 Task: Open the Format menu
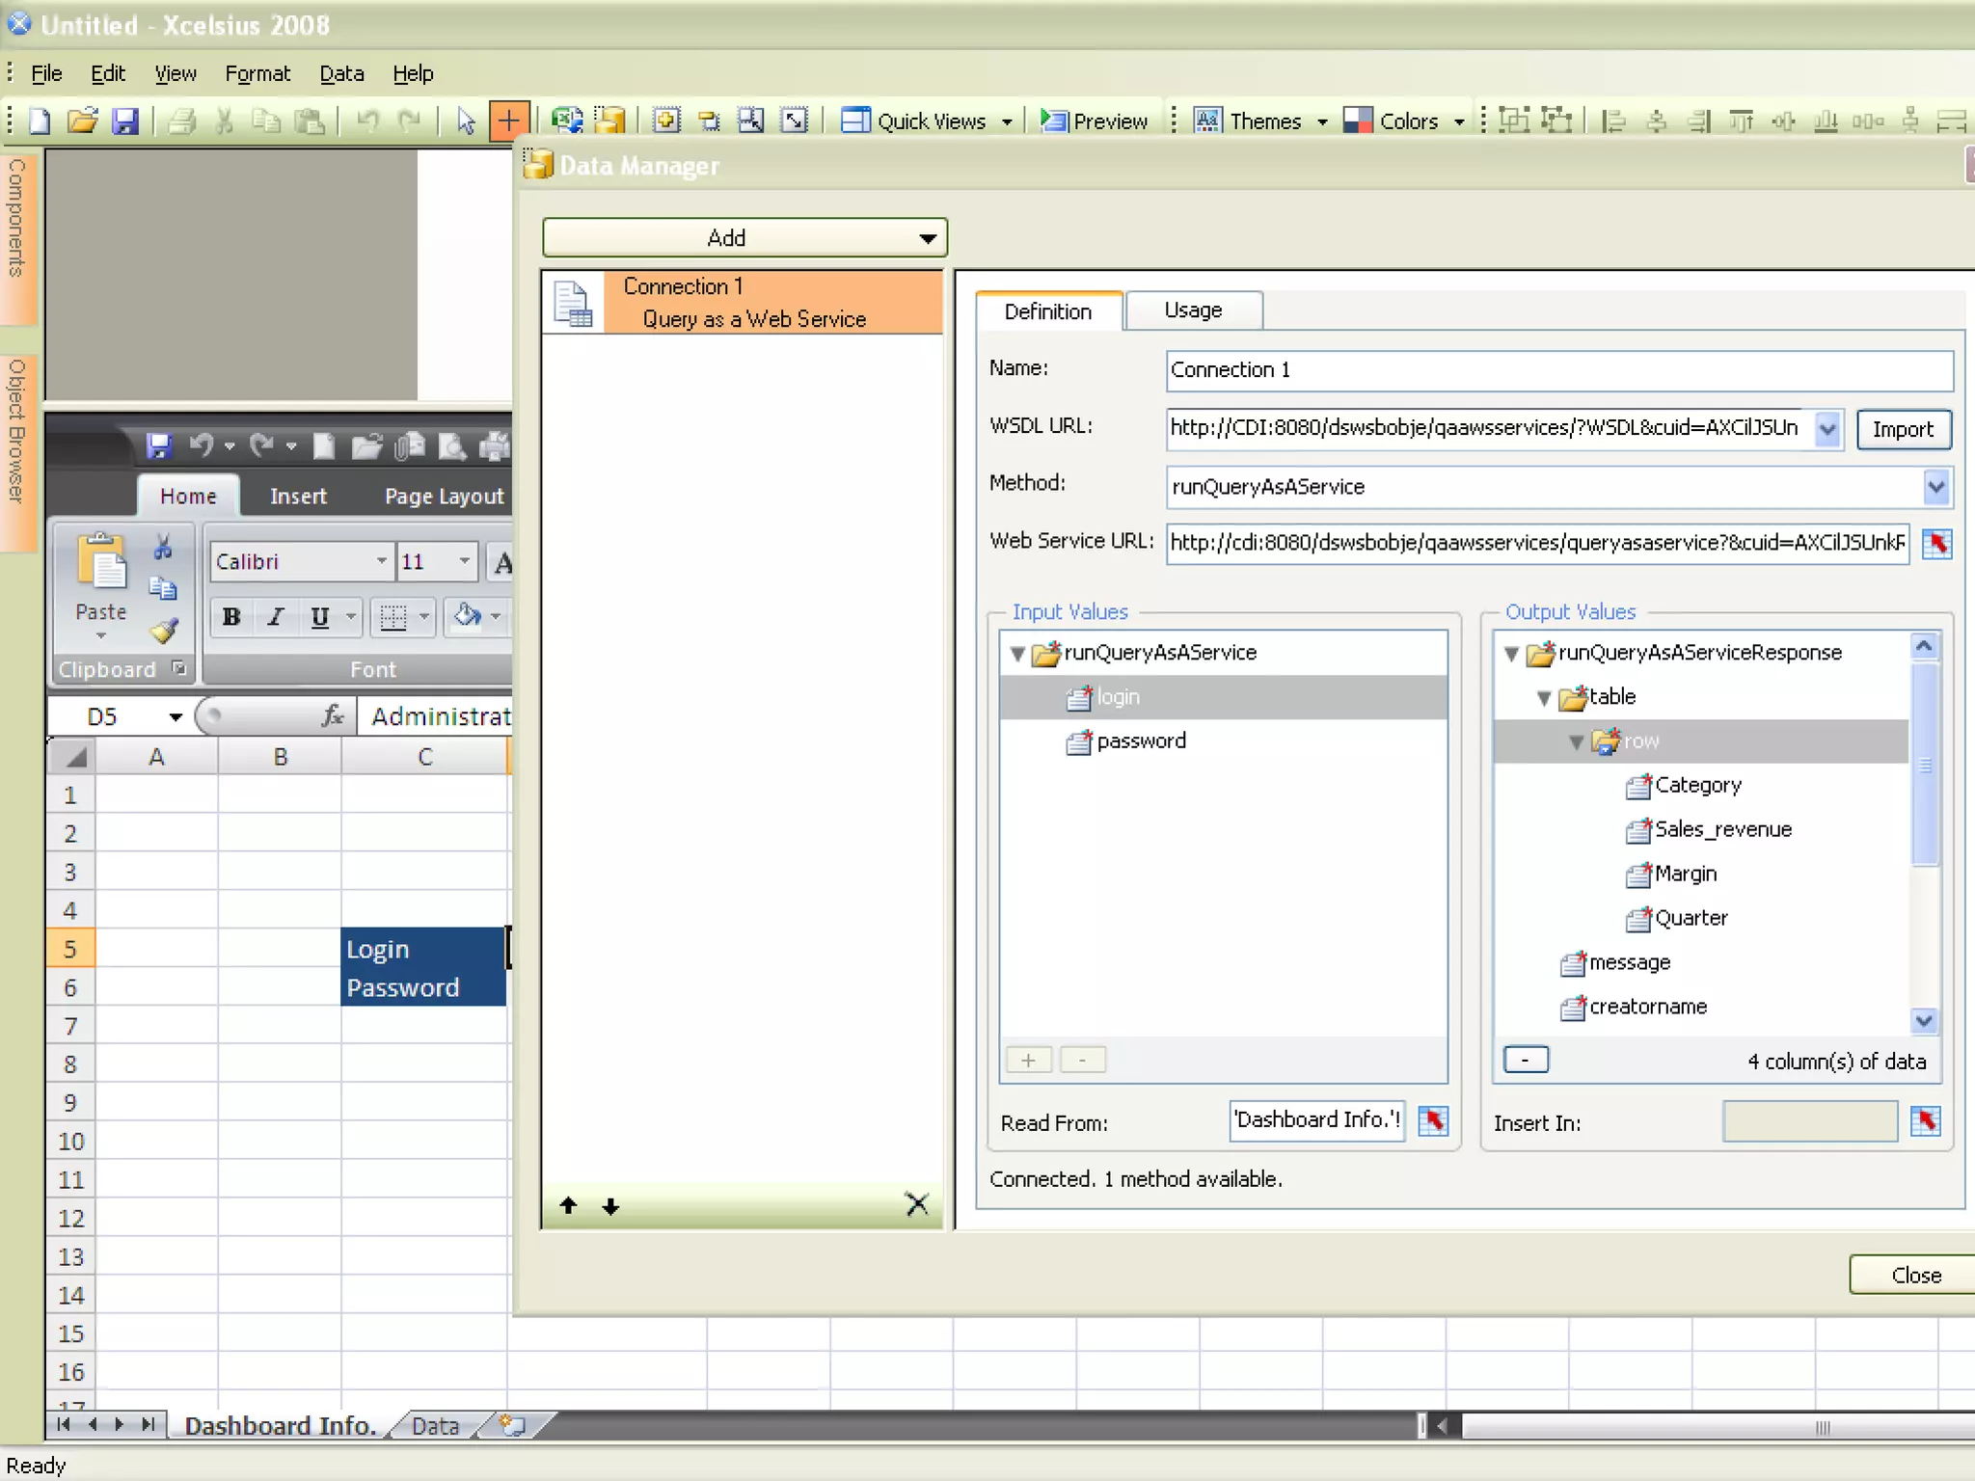pos(257,73)
